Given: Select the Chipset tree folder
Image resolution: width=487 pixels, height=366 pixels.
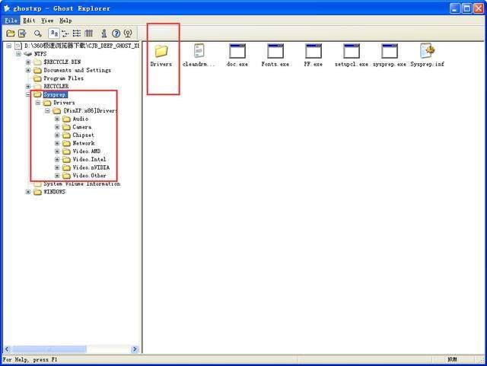Looking at the screenshot, I should [x=83, y=135].
